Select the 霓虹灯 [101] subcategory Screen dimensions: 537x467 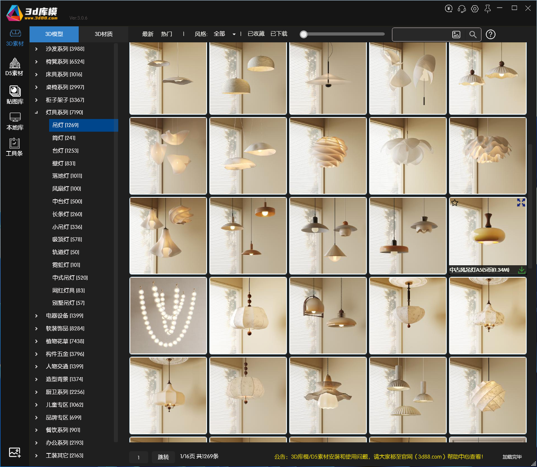click(66, 265)
